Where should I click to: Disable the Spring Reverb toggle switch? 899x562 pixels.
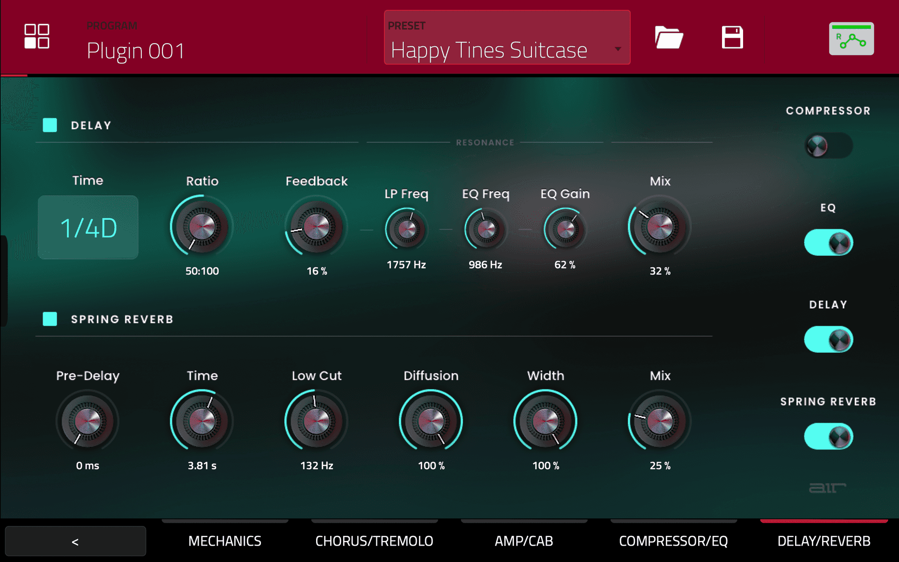pos(828,436)
